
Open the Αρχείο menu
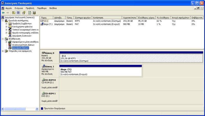tap(9, 8)
